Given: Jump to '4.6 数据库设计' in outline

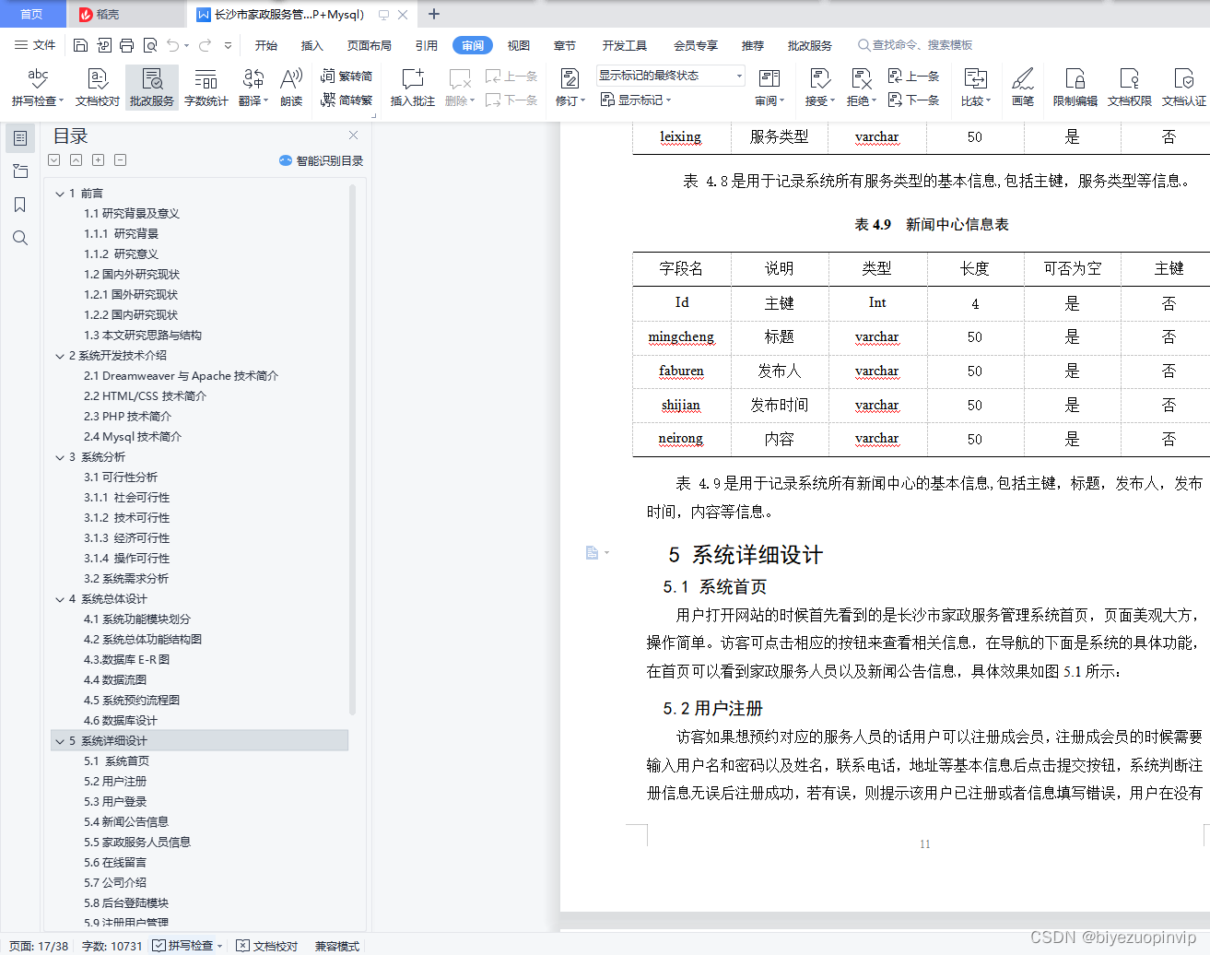Looking at the screenshot, I should coord(121,721).
